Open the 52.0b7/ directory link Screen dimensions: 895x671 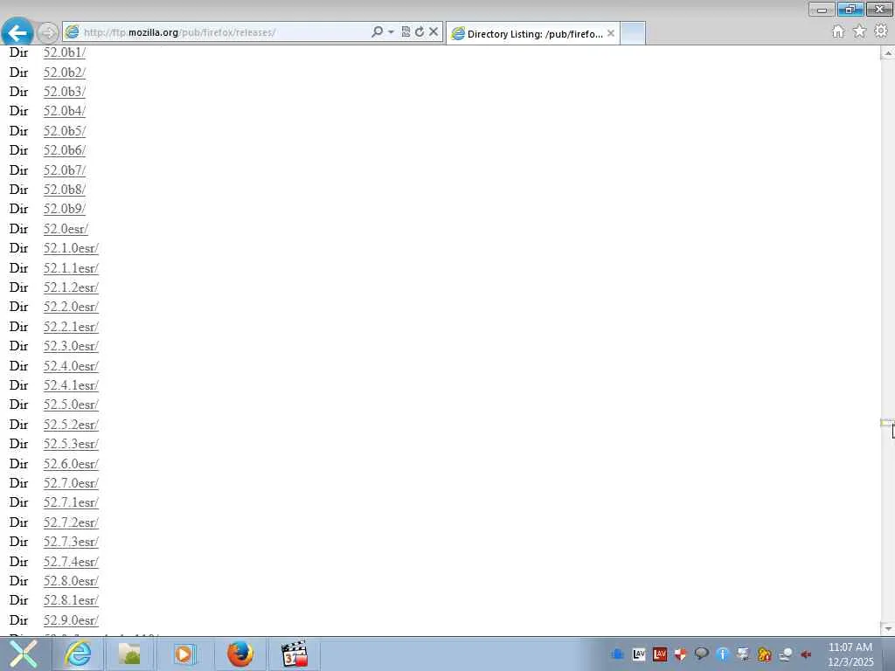(65, 170)
